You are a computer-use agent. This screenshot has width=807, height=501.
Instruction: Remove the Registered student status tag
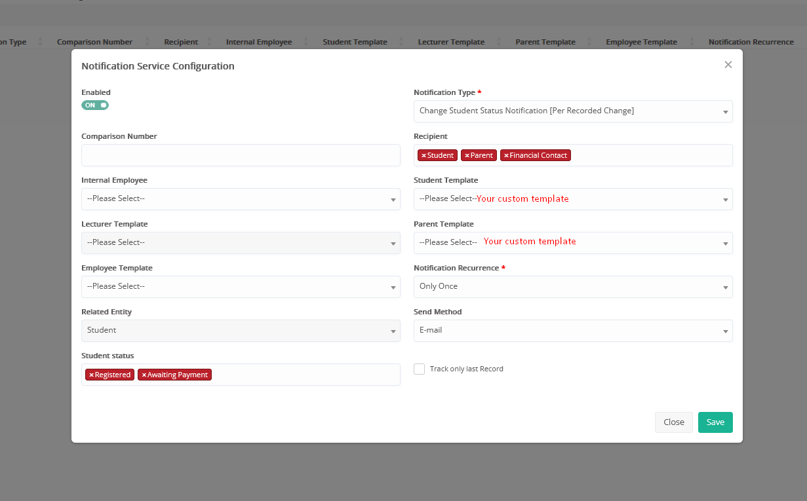point(91,375)
